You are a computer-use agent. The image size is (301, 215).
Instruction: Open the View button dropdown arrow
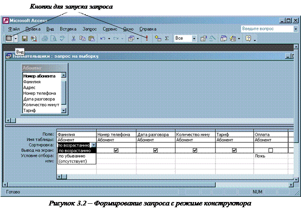(x=16, y=39)
